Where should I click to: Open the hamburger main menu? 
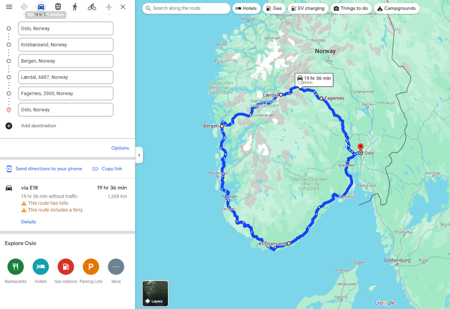coord(9,7)
